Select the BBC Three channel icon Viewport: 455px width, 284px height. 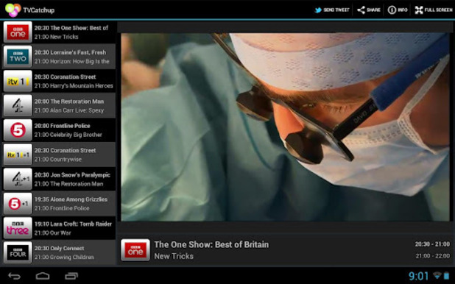tap(18, 228)
